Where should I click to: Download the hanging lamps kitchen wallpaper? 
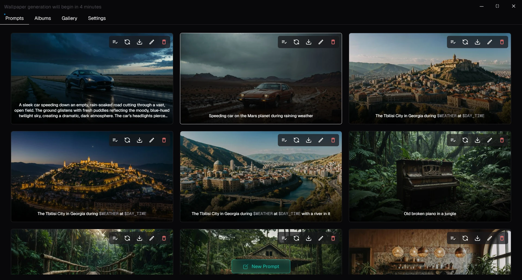pyautogui.click(x=477, y=238)
